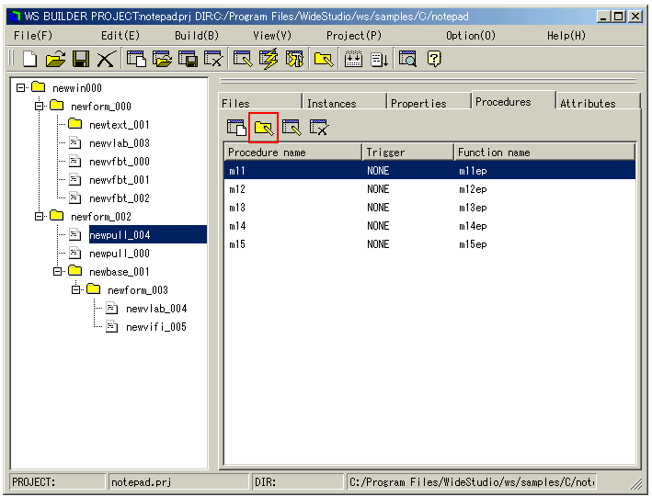Screen dimensions: 652x497
Task: Click document icon beside newvlab_003
Action: 74,142
